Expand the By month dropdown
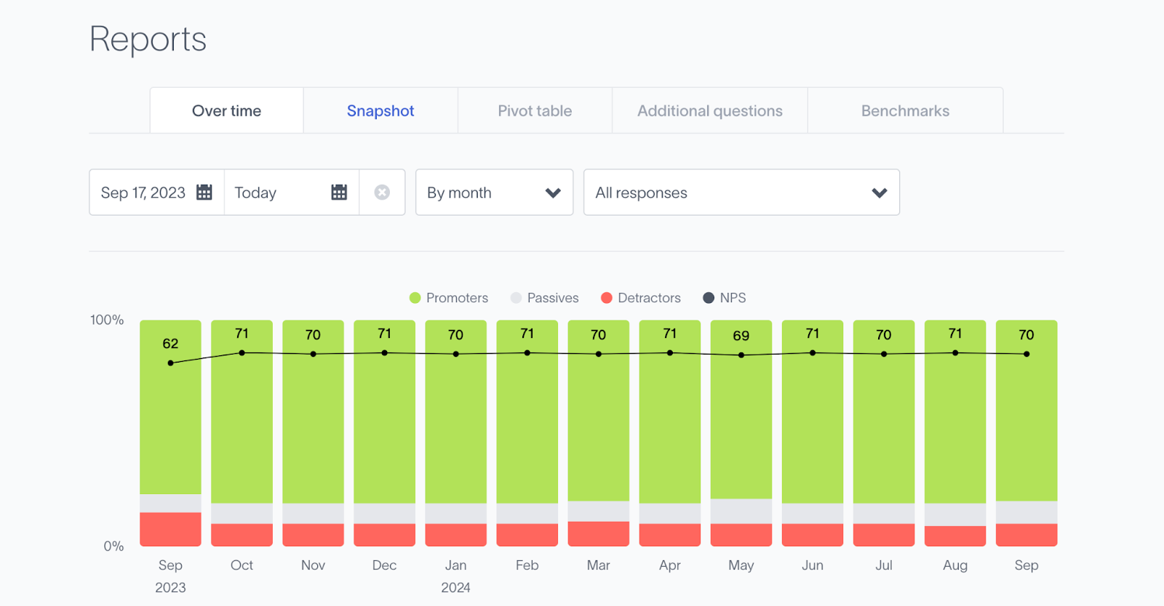Viewport: 1164px width, 606px height. (494, 193)
